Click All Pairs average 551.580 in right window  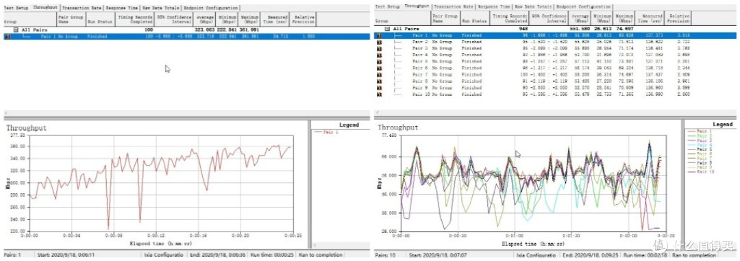coord(580,29)
